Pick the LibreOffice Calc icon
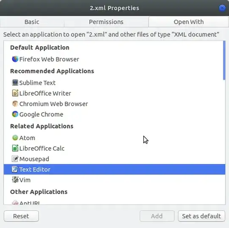 tap(15, 148)
